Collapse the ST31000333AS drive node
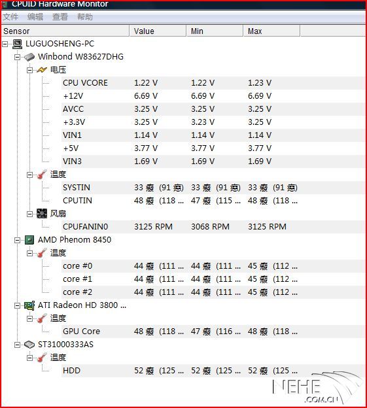The image size is (367, 408). click(18, 345)
